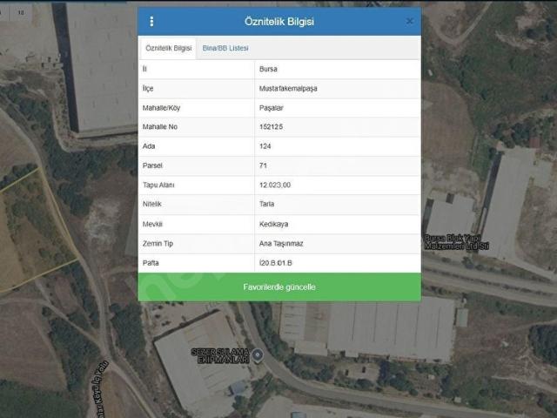Select the Bursa province value
Screen dimensions: 557x418
coord(268,69)
